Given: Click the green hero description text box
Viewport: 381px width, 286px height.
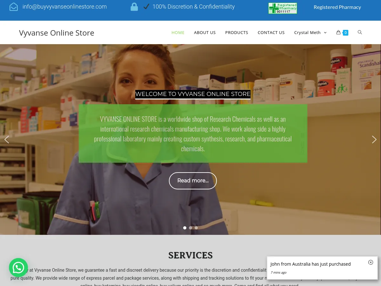Looking at the screenshot, I should click(x=193, y=133).
